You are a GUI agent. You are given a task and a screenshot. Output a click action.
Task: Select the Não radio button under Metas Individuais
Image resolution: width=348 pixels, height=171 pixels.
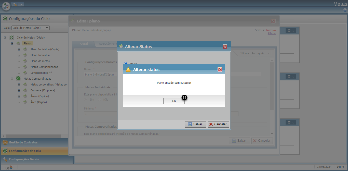click(x=100, y=100)
